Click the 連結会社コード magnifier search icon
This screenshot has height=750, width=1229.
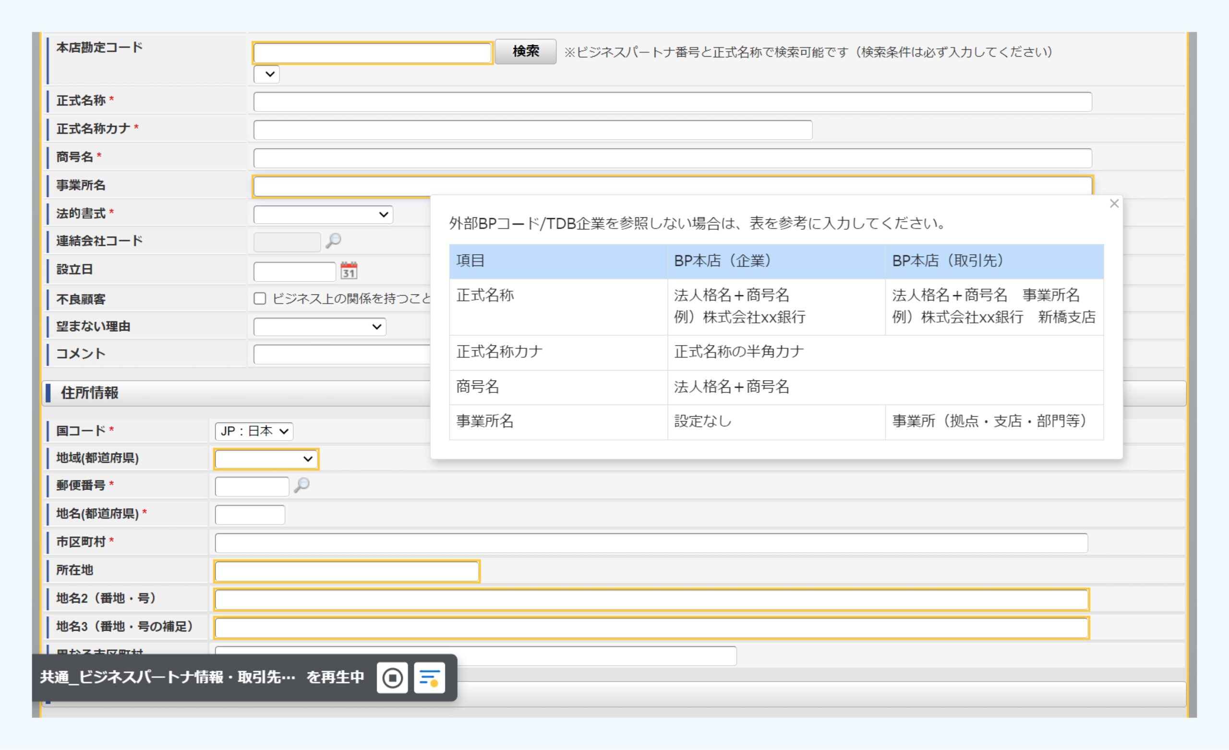[x=333, y=241]
